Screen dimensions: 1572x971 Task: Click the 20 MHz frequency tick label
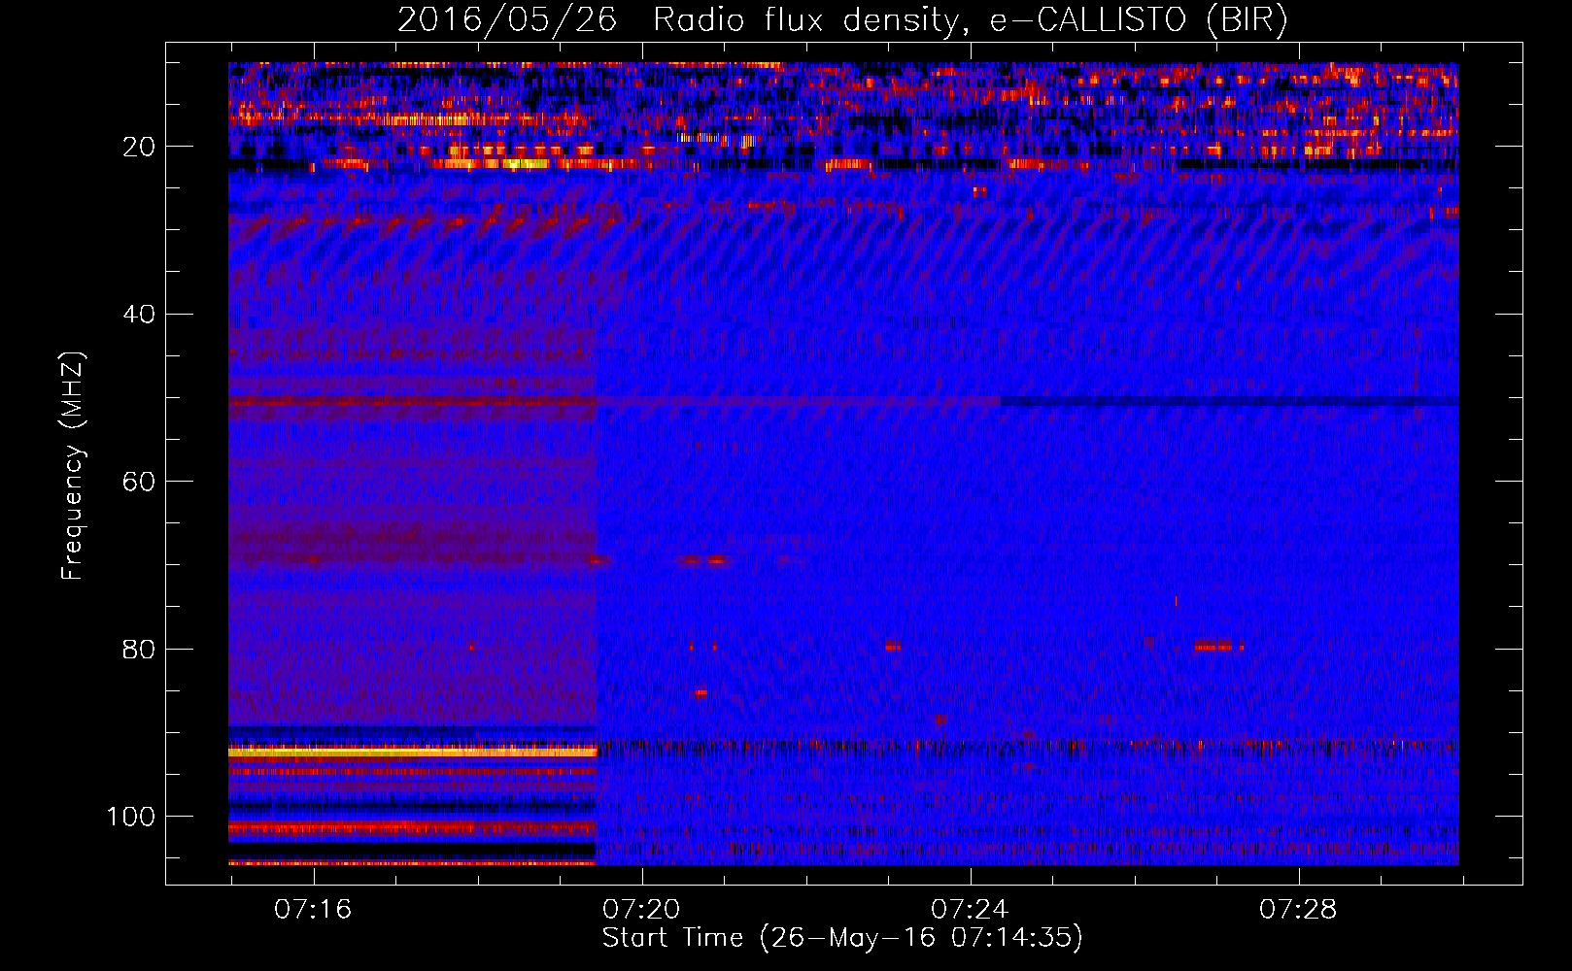pos(140,147)
